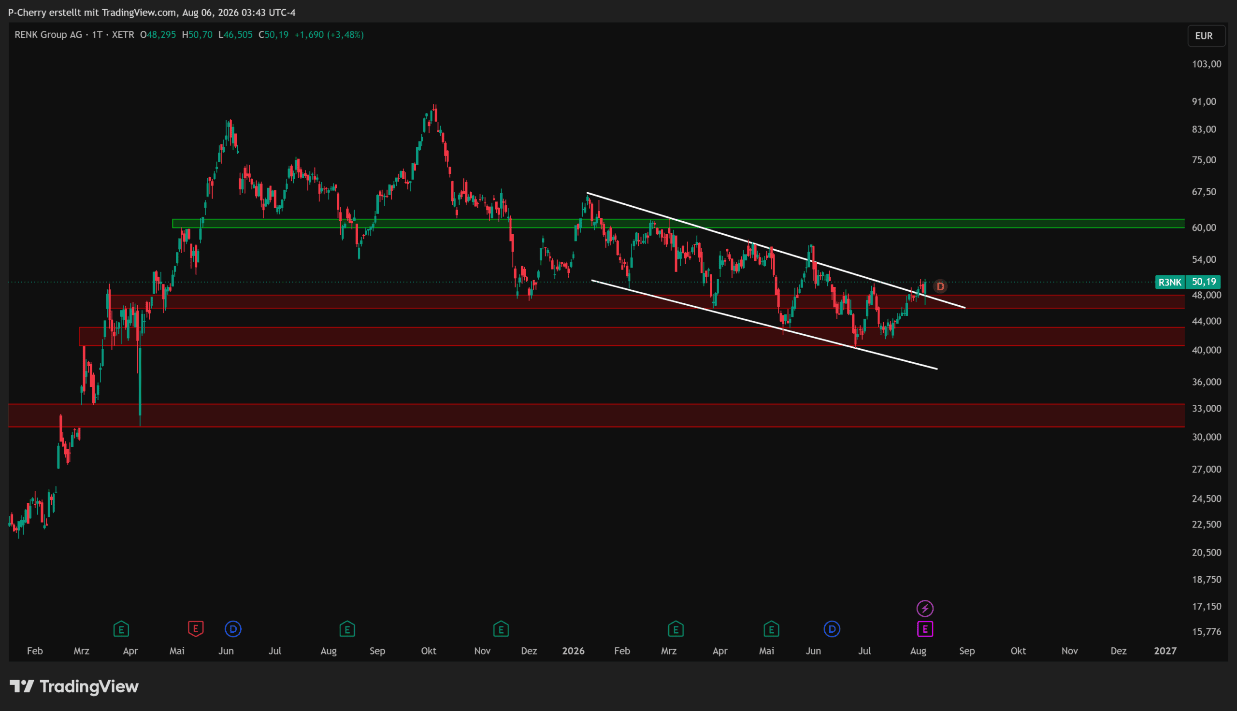Open the earnings E marker for November 2025
1237x711 pixels.
[x=501, y=629]
